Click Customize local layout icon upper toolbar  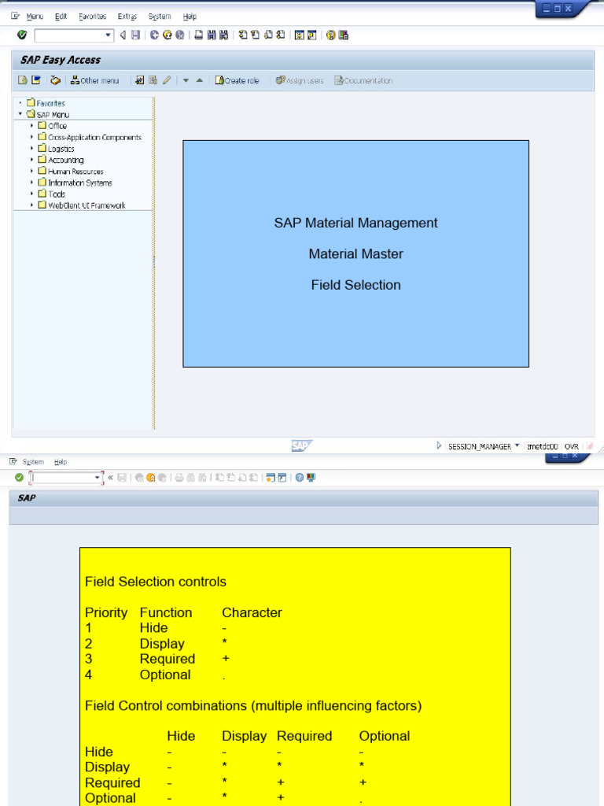coord(344,35)
